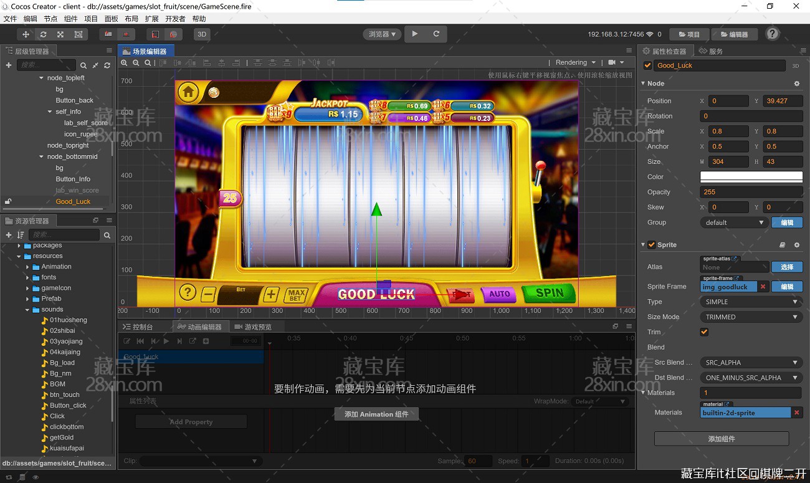Viewport: 810px width, 483px height.
Task: Select the rect transform tool
Action: pyautogui.click(x=78, y=34)
